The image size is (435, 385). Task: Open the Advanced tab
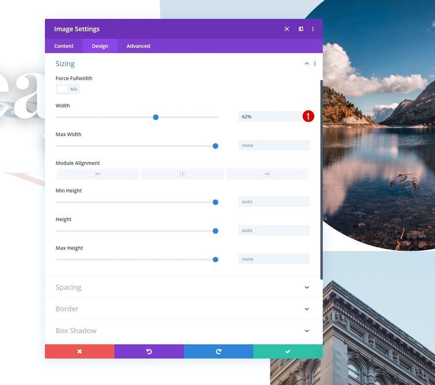(138, 46)
